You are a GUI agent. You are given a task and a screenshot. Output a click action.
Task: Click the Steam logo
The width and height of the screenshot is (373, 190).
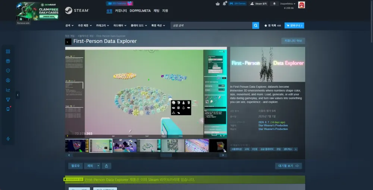pos(77,10)
